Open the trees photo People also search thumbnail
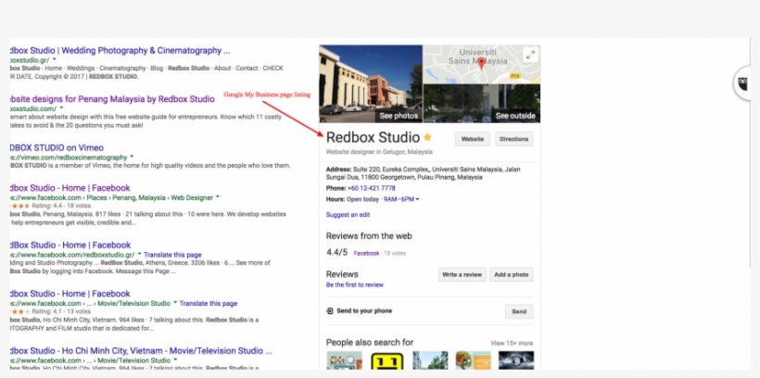The width and height of the screenshot is (760, 378). click(430, 360)
